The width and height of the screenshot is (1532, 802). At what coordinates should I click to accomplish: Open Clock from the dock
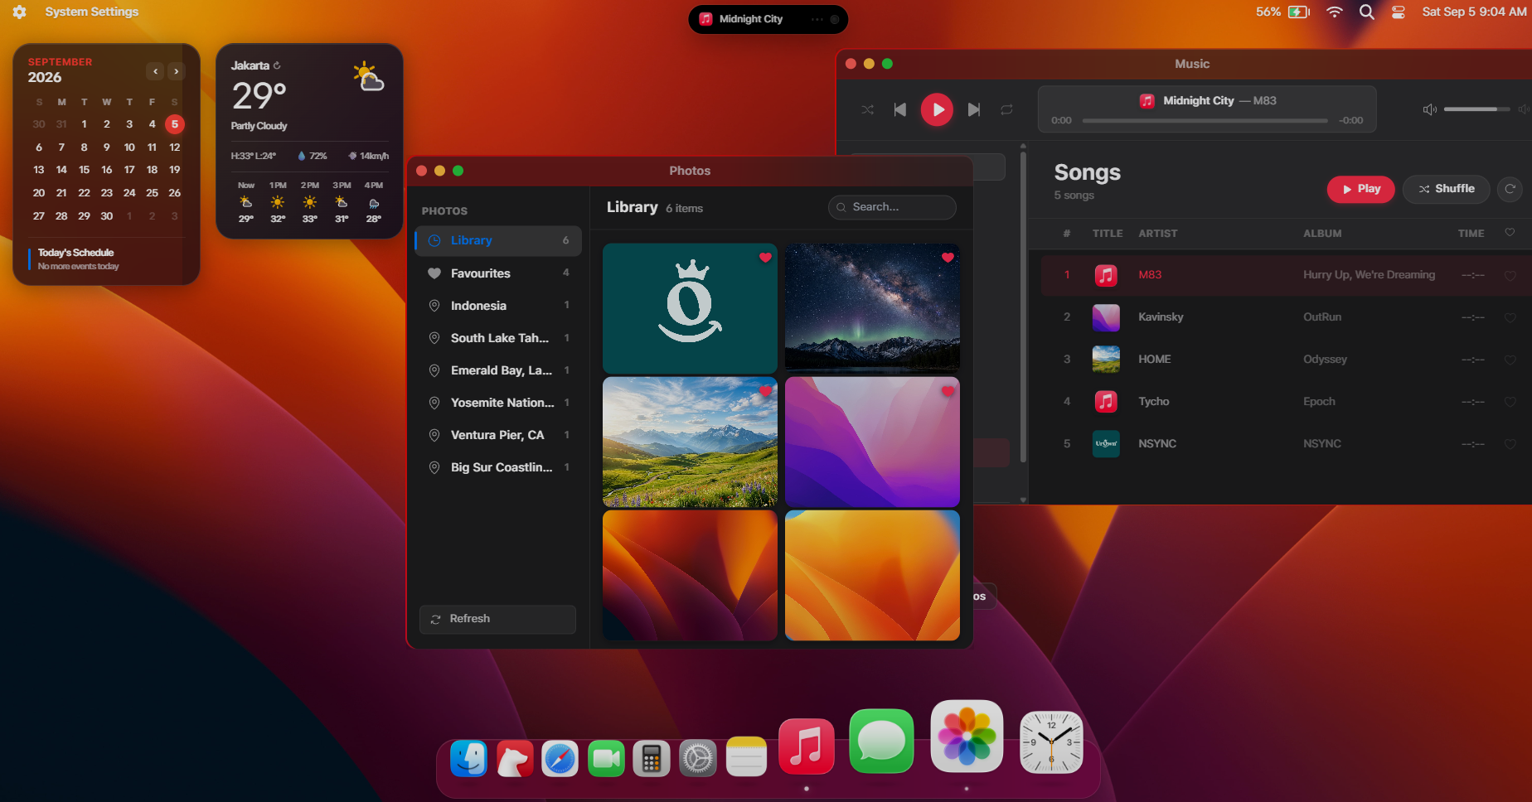pos(1051,742)
